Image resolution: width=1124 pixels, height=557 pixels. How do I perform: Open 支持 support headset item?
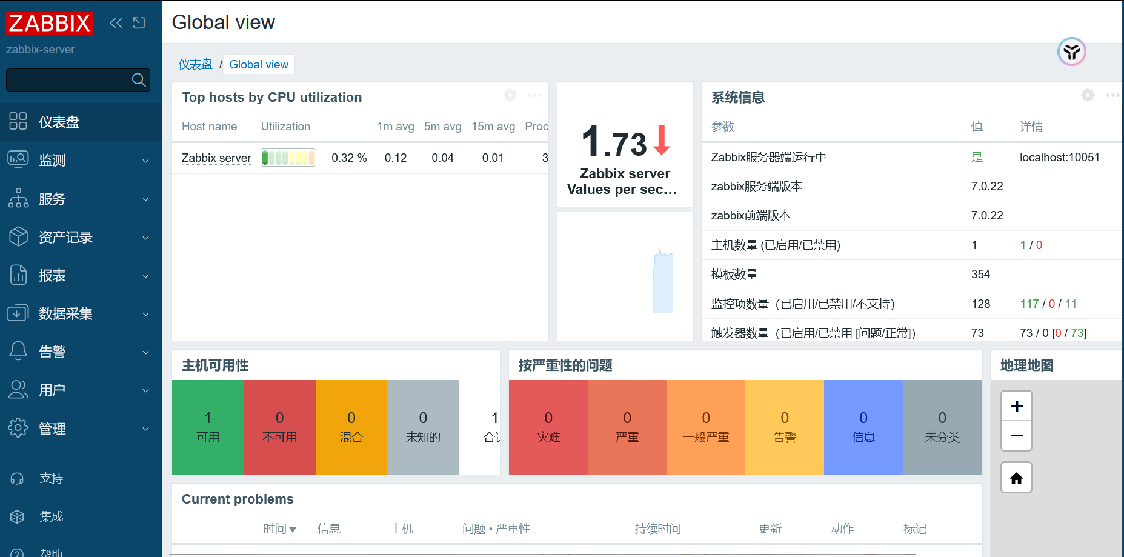81,478
